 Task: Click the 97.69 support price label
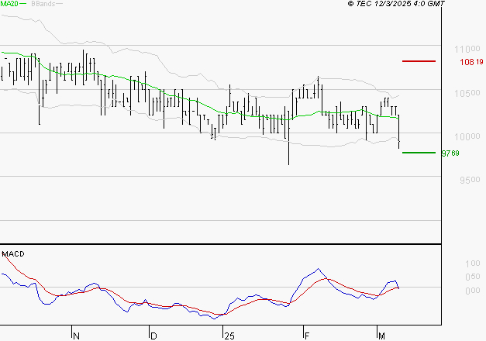[450, 153]
